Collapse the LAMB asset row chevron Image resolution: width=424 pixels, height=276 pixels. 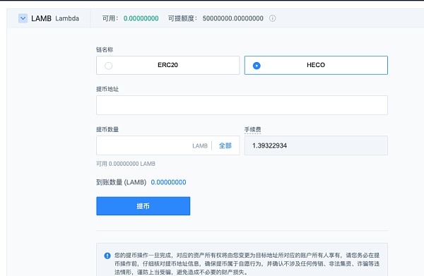point(23,18)
